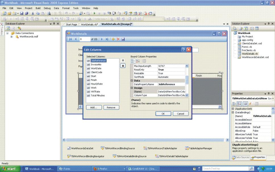Open the File menu
This screenshot has width=275, height=172.
[x=4, y=8]
